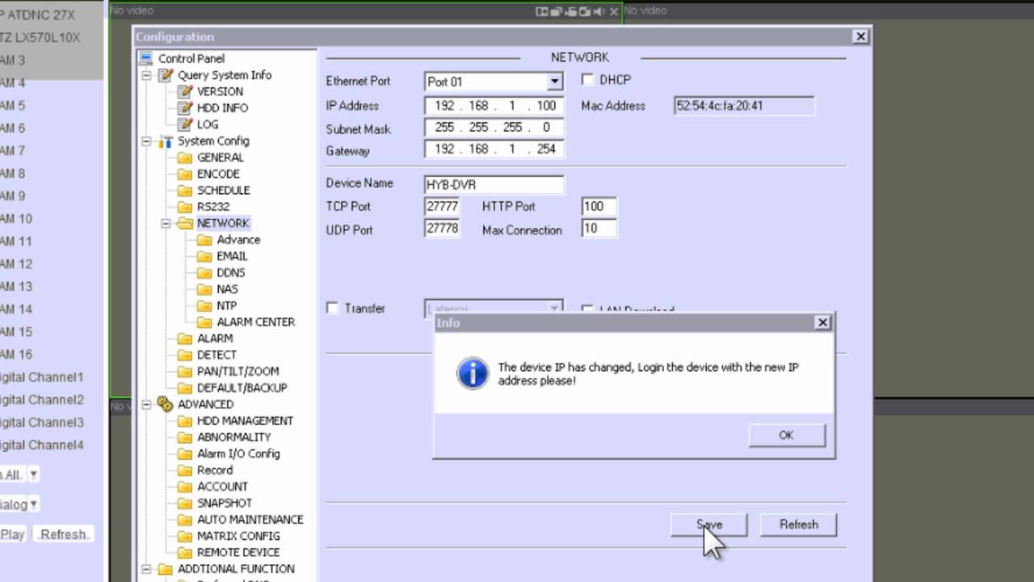Click the Refresh button next to Save
Viewport: 1034px width, 582px height.
click(x=798, y=525)
